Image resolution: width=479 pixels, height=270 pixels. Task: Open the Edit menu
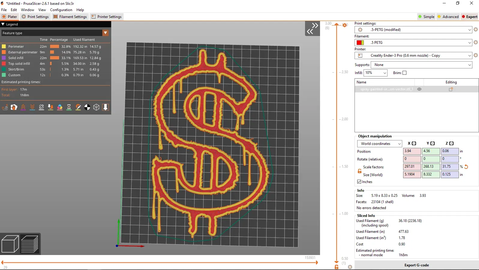(14, 10)
